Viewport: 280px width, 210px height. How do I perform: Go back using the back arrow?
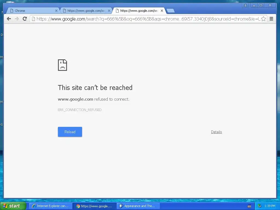coord(9,19)
